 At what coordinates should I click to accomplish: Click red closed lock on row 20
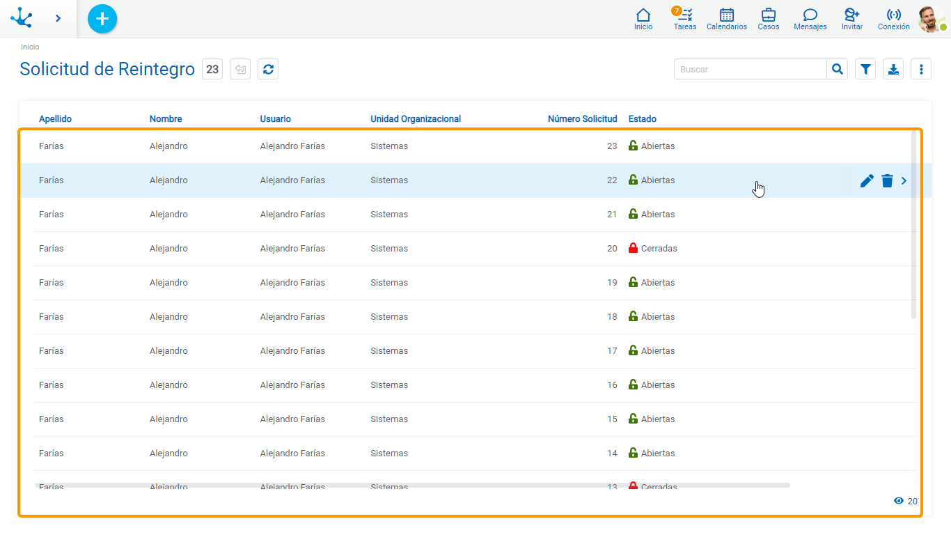(x=633, y=248)
